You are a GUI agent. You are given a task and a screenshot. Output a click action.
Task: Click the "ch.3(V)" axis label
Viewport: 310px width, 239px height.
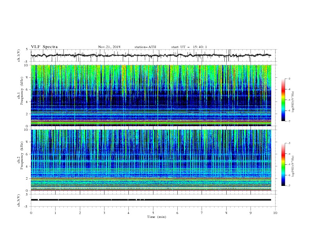tap(19, 200)
